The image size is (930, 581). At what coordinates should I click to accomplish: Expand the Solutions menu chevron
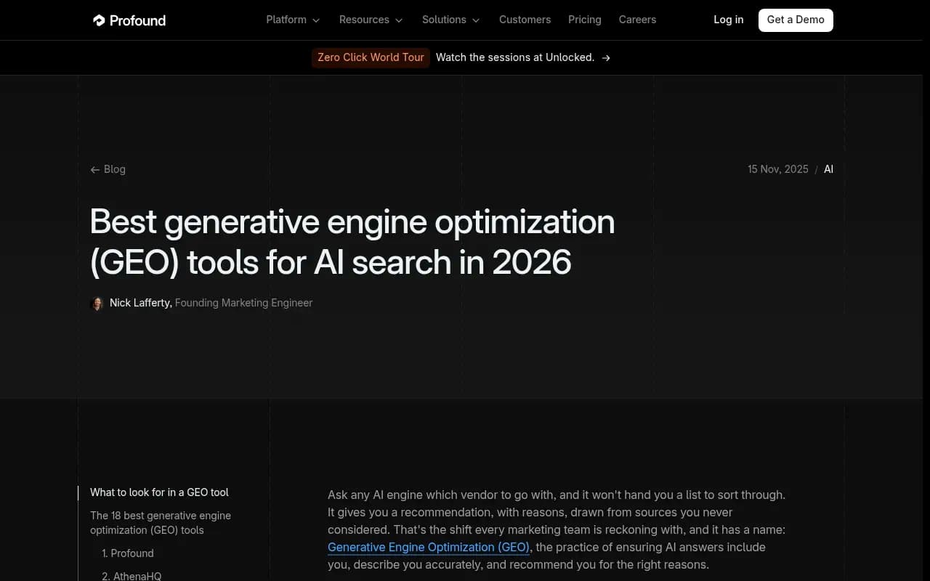click(476, 20)
